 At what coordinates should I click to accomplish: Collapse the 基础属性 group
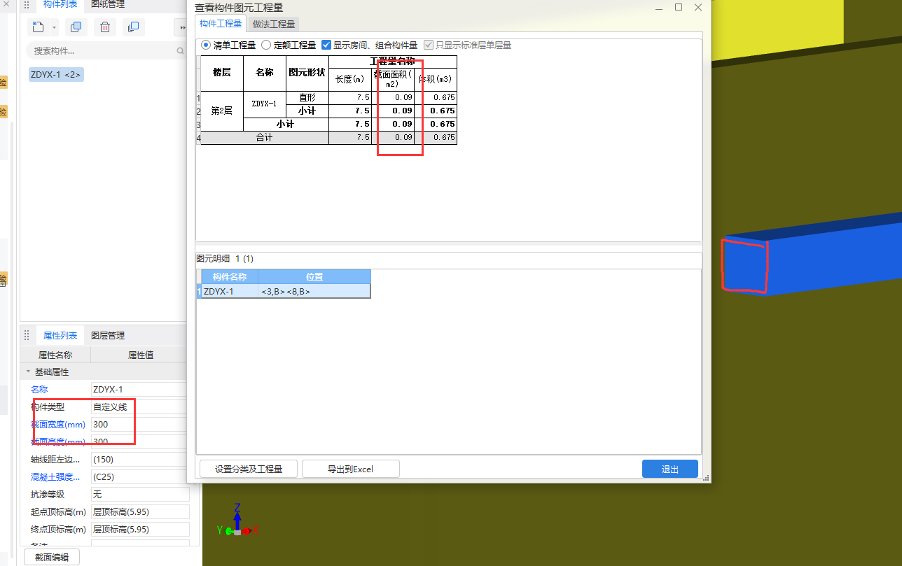point(28,372)
